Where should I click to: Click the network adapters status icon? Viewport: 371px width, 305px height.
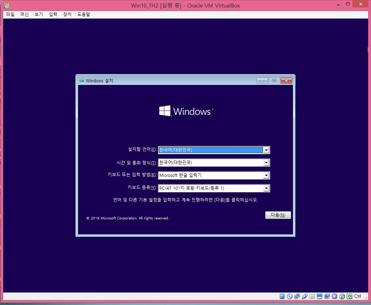coord(297,296)
